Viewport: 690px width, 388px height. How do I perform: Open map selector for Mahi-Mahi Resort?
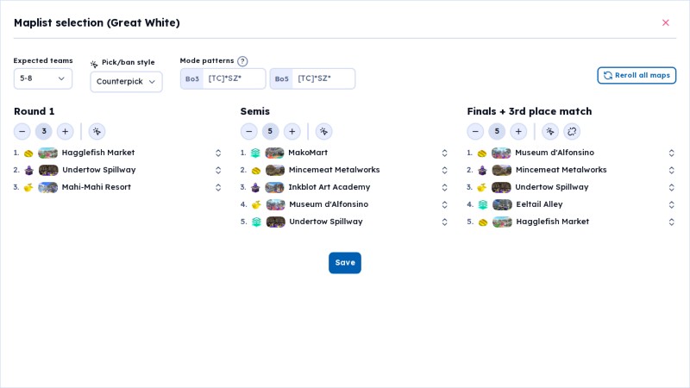[x=218, y=187]
